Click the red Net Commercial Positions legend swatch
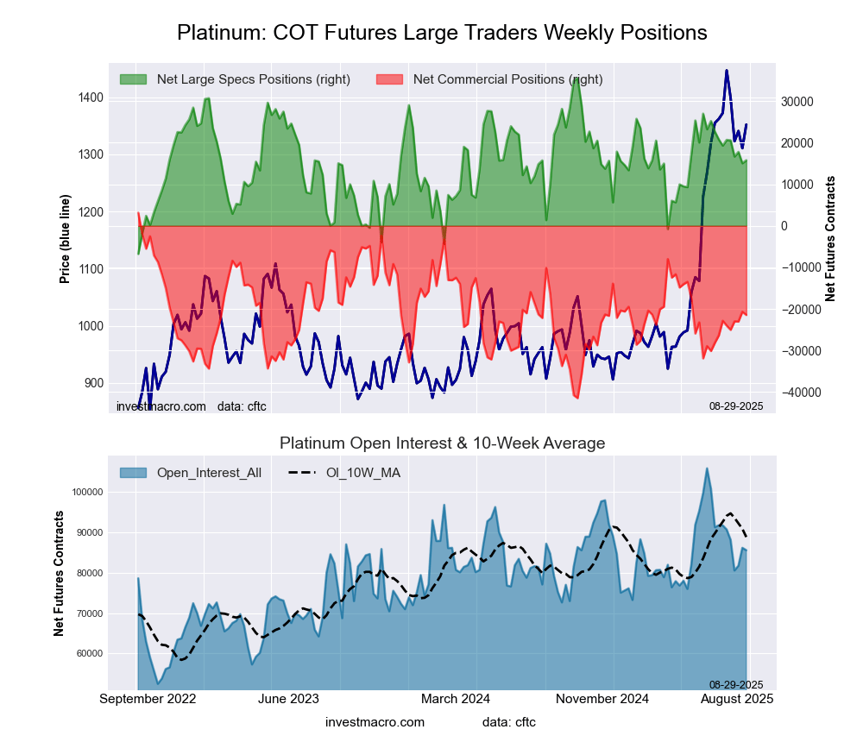This screenshot has height=742, width=863. 390,79
